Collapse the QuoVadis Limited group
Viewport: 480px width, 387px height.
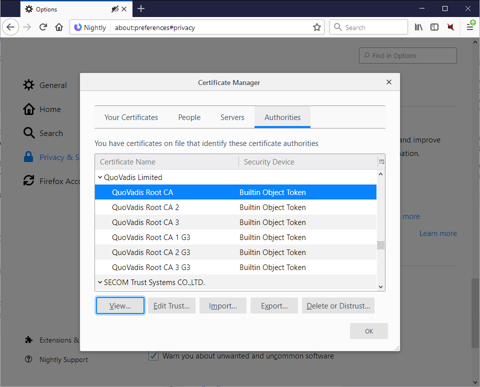point(100,177)
